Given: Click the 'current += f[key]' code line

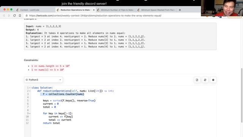Looking at the screenshot, I should click(x=61, y=117).
